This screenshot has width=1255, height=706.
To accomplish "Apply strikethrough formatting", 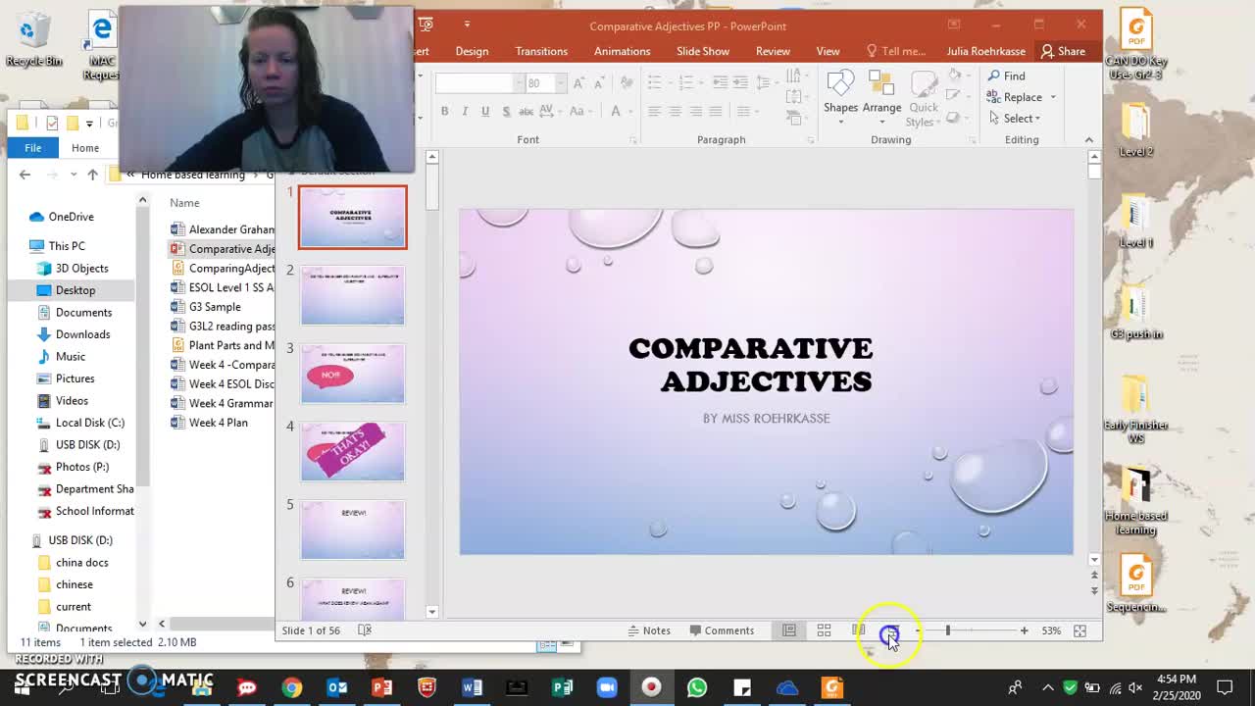I will [527, 112].
